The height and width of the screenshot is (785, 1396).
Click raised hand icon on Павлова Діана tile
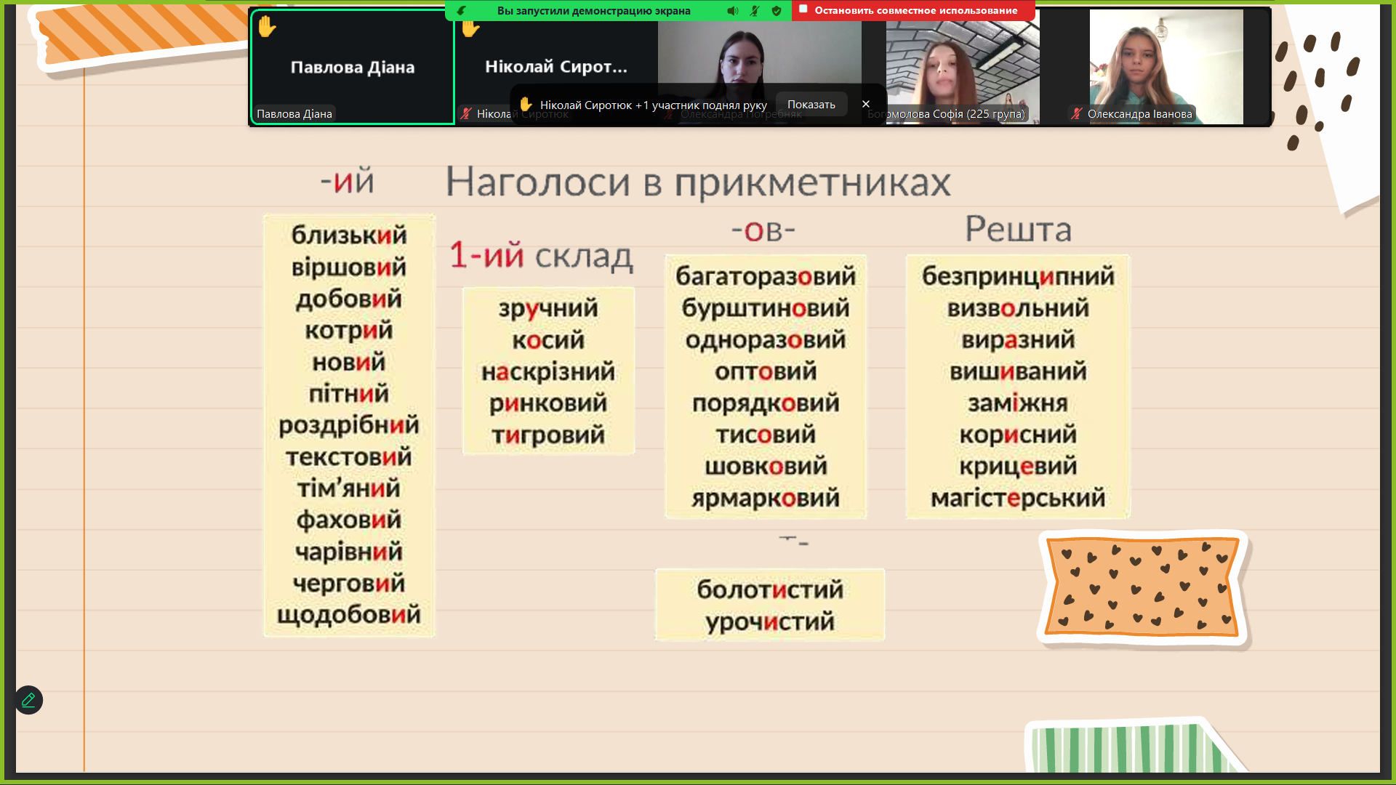[x=267, y=27]
